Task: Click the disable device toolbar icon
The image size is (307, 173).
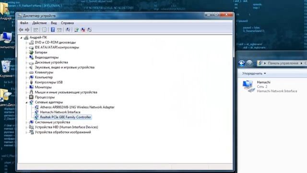Action: [89, 30]
